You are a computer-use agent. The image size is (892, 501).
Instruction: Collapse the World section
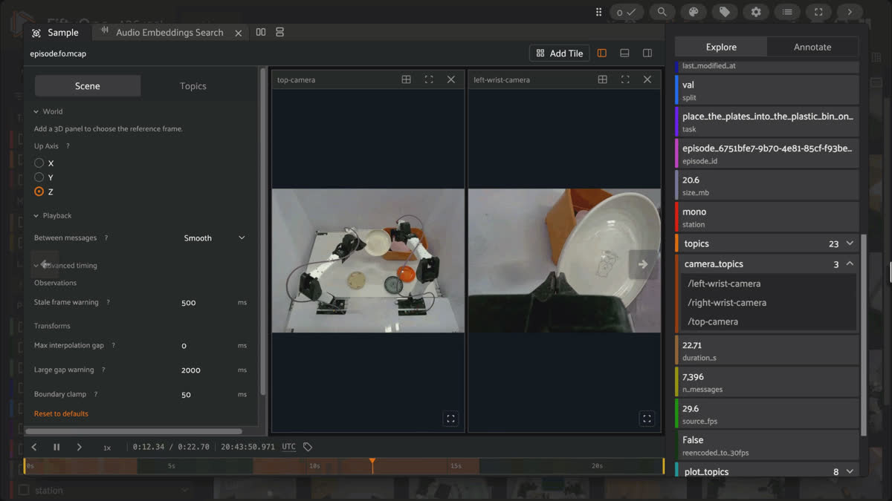(48, 111)
